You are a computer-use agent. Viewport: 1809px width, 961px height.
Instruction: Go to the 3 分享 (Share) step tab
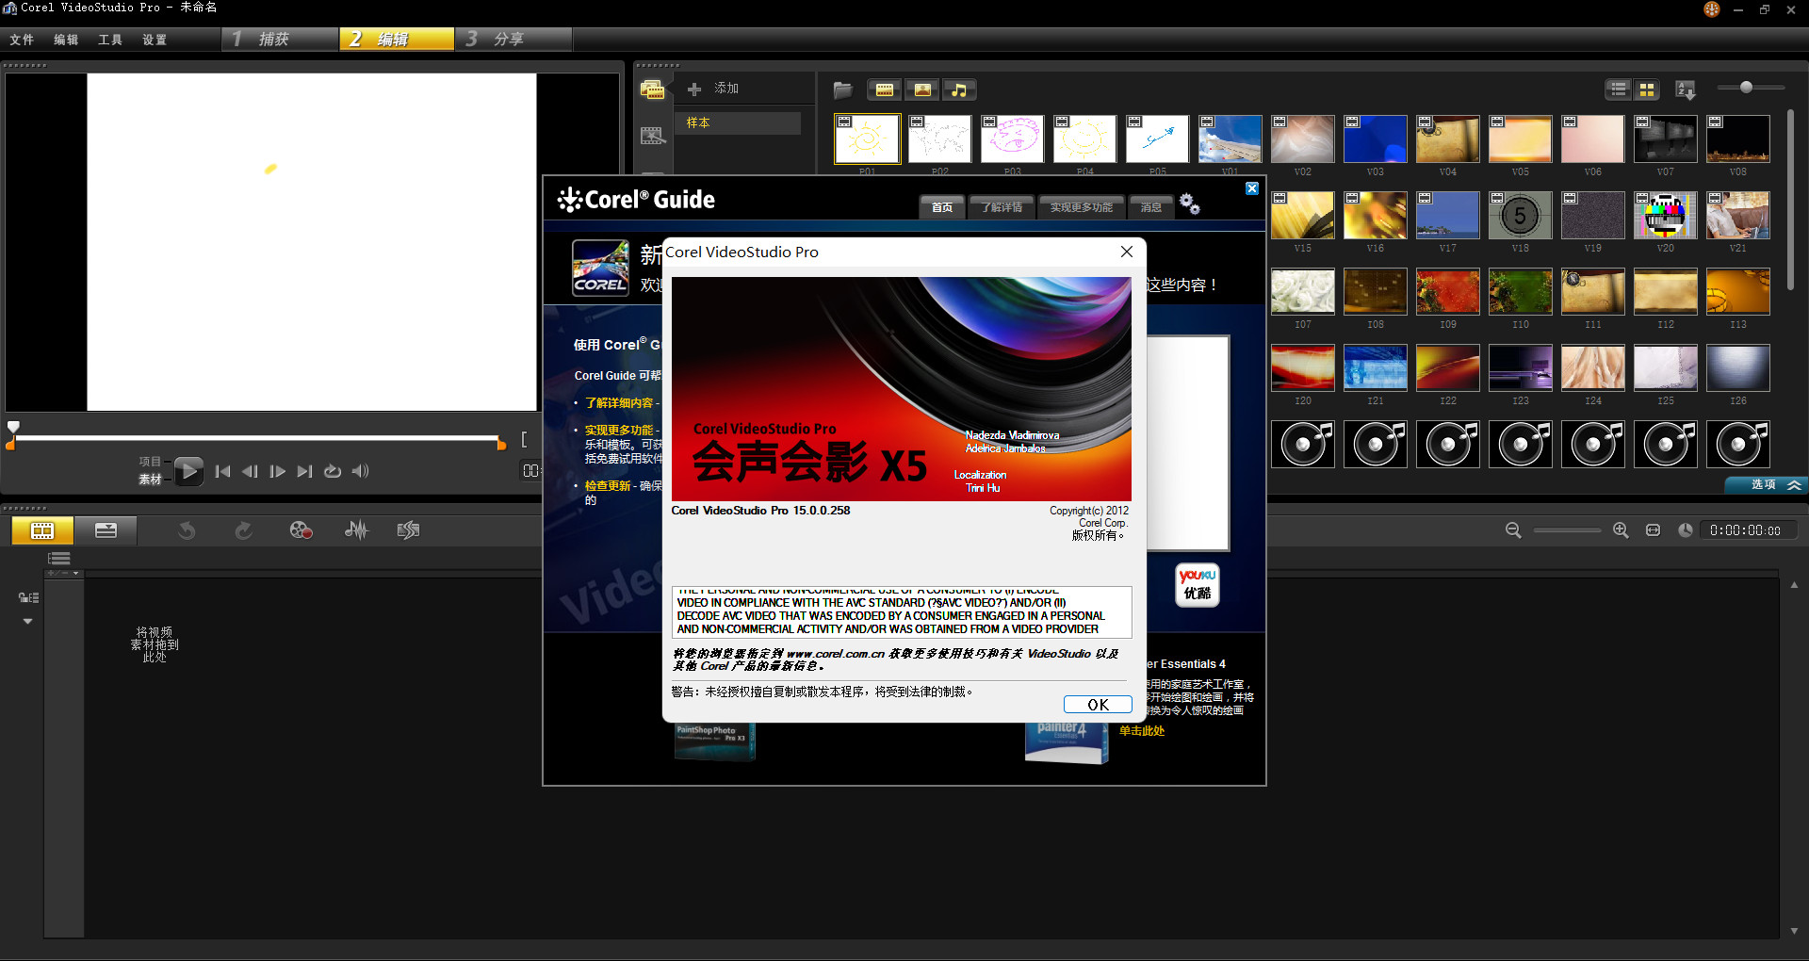(x=514, y=39)
